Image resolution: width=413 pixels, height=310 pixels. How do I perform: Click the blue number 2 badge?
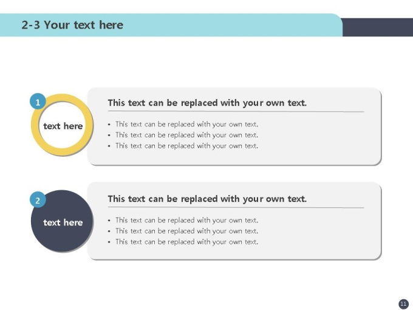coord(38,199)
